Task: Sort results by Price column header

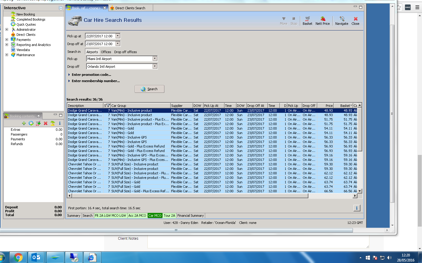Action: coord(325,106)
